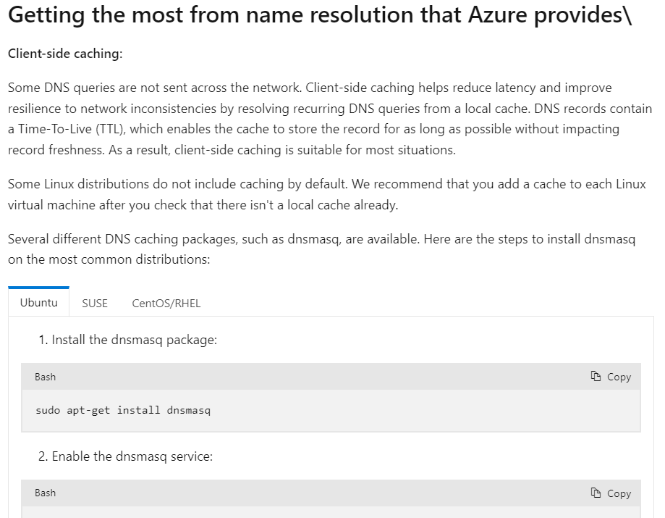Click the Bash label of second code block
Screen dimensions: 665x518
coord(45,493)
